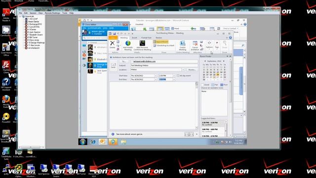The width and height of the screenshot is (316, 178).
Task: Click the Jabber search field
Action: click(94, 38)
